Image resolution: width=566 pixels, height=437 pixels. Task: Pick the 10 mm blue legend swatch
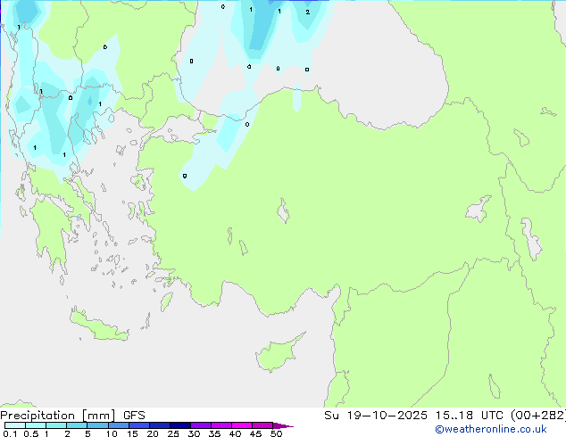[119, 425]
